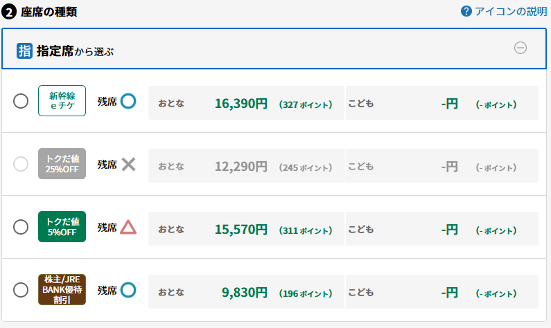Click the disabled 25%OFF radio button
The width and height of the screenshot is (551, 328).
[x=21, y=165]
